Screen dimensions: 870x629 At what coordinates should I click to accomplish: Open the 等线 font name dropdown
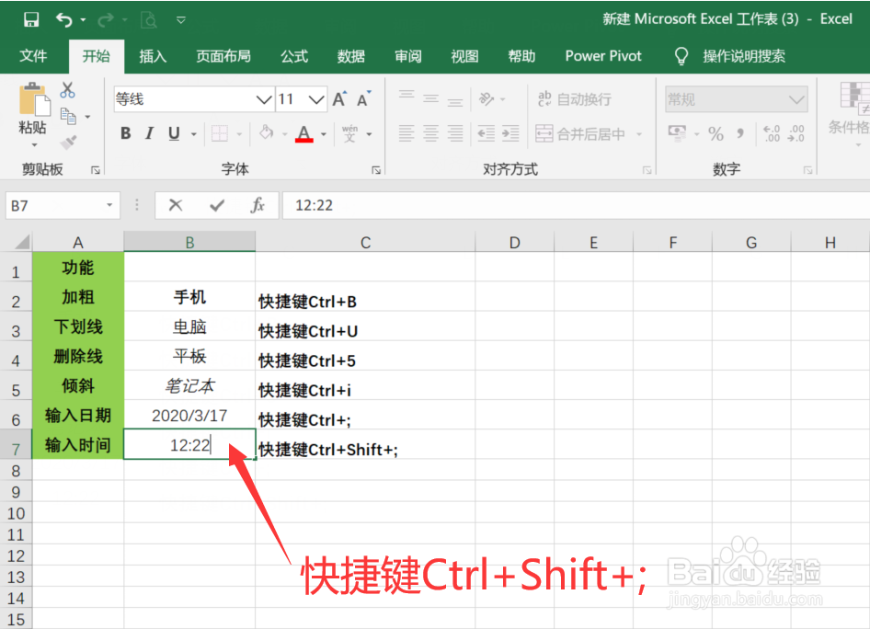pos(264,100)
